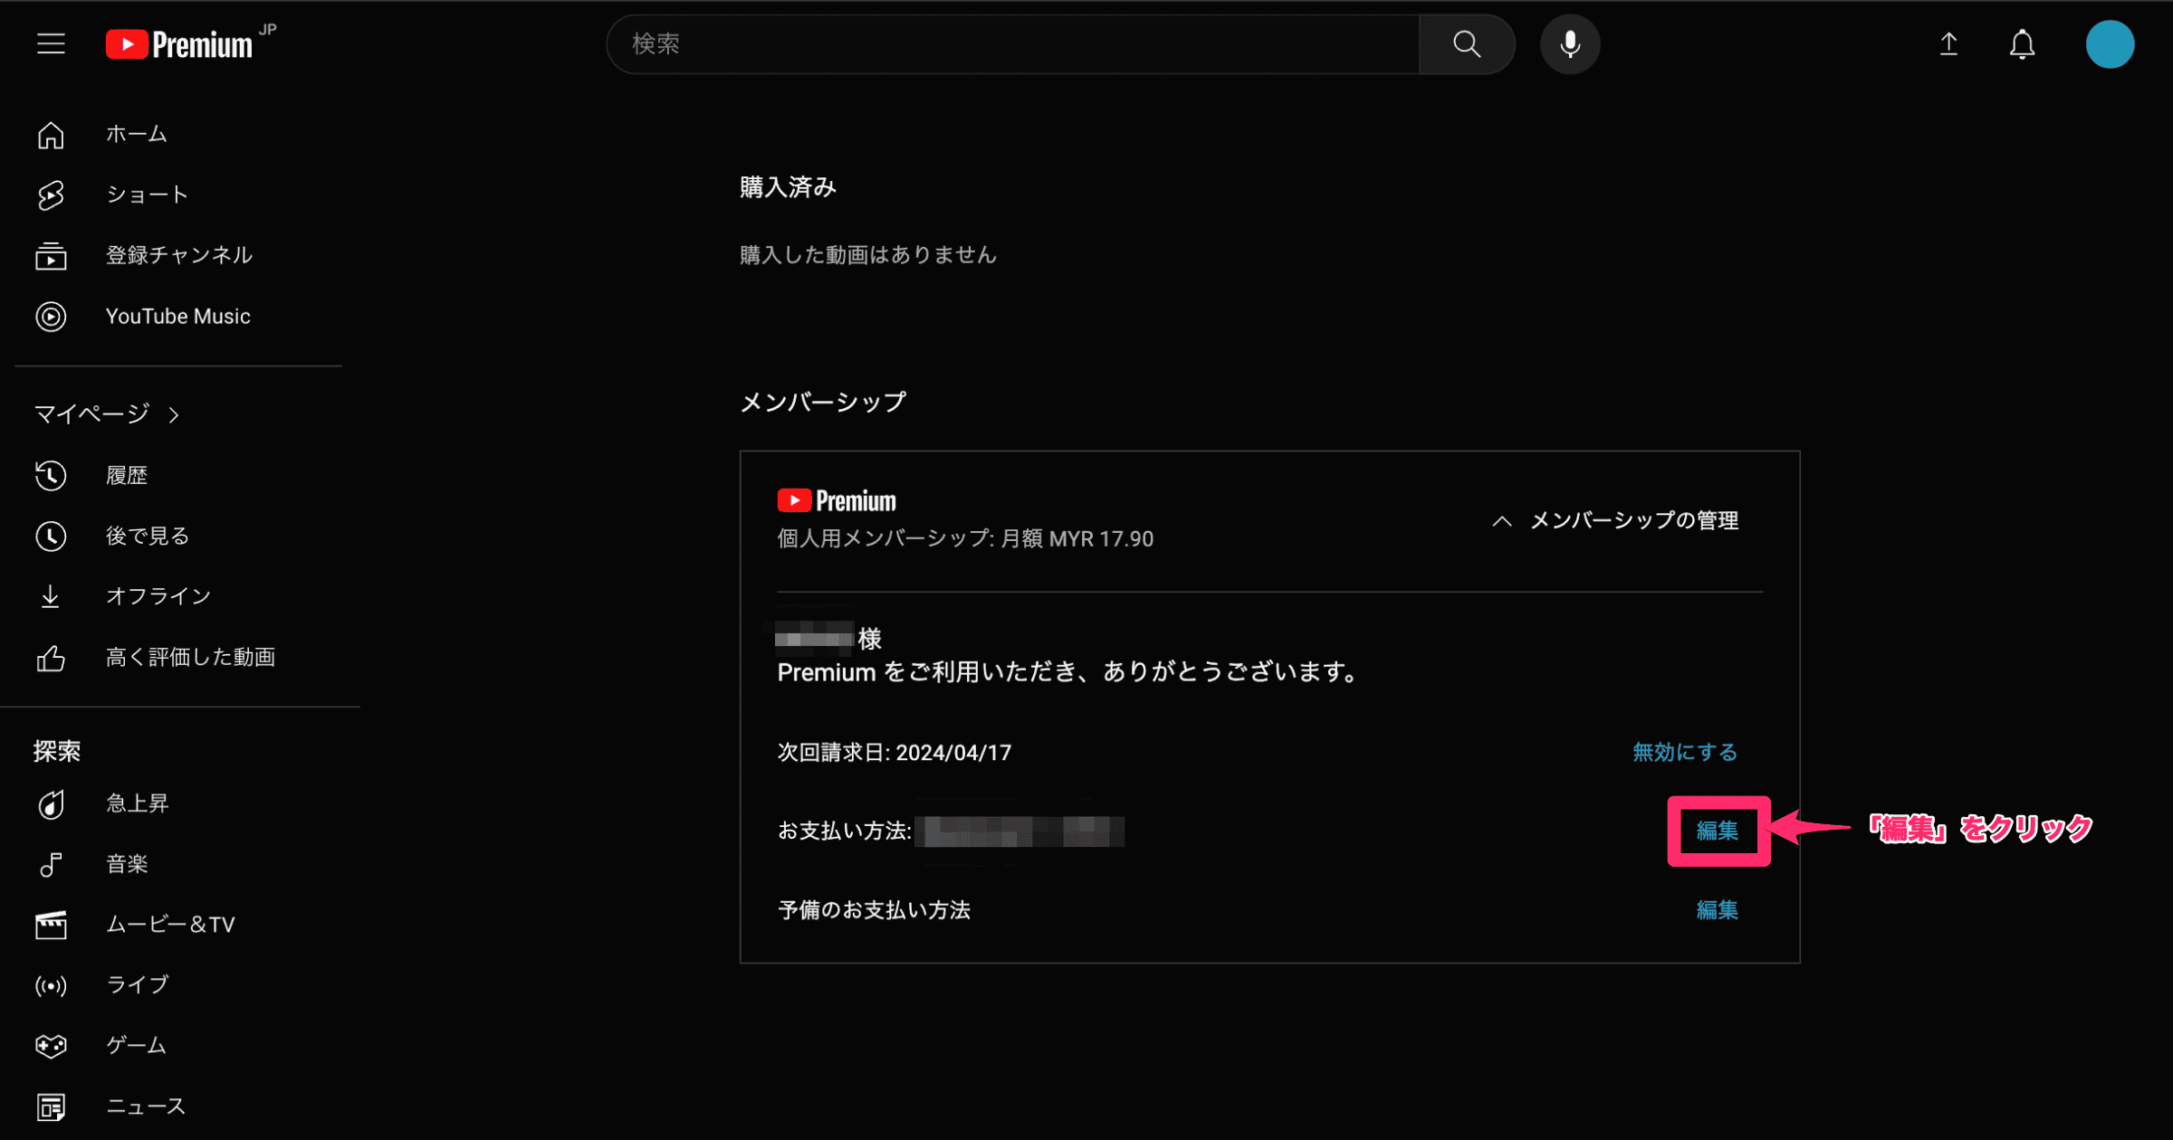The height and width of the screenshot is (1140, 2173).
Task: Open 履歴 in sidebar
Action: coord(126,475)
